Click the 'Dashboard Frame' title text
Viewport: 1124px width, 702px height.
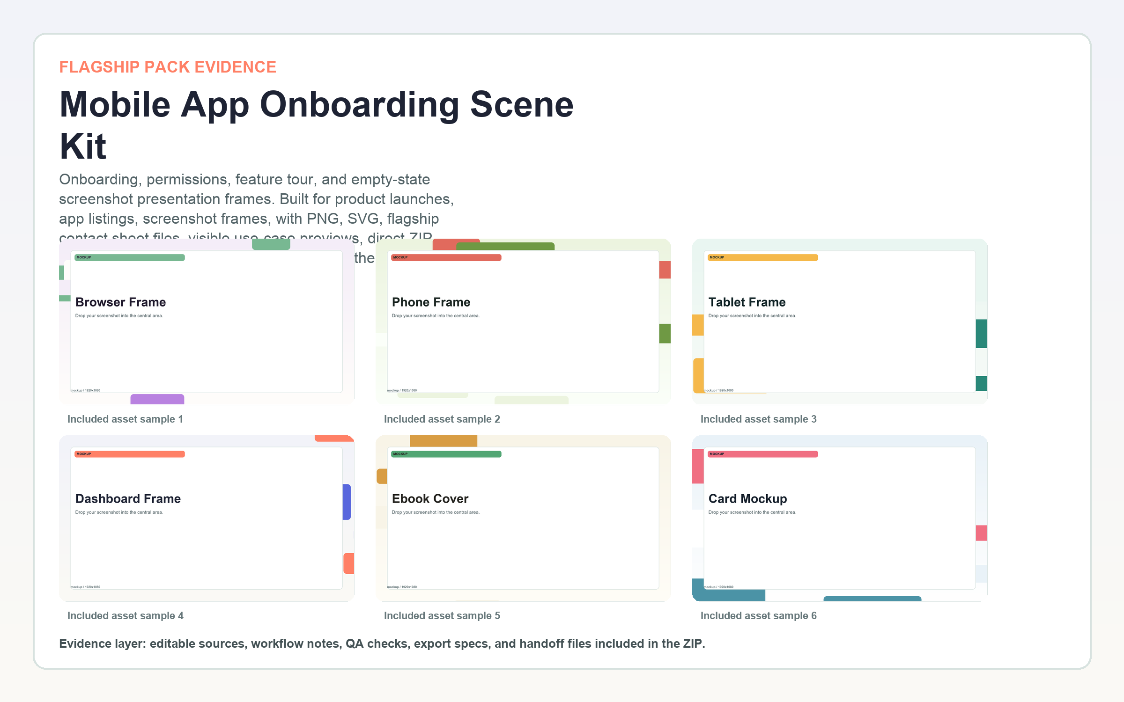click(128, 499)
